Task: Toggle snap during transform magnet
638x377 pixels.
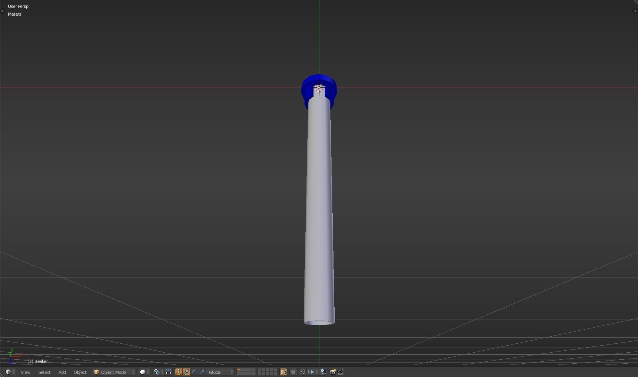Action: coord(303,372)
